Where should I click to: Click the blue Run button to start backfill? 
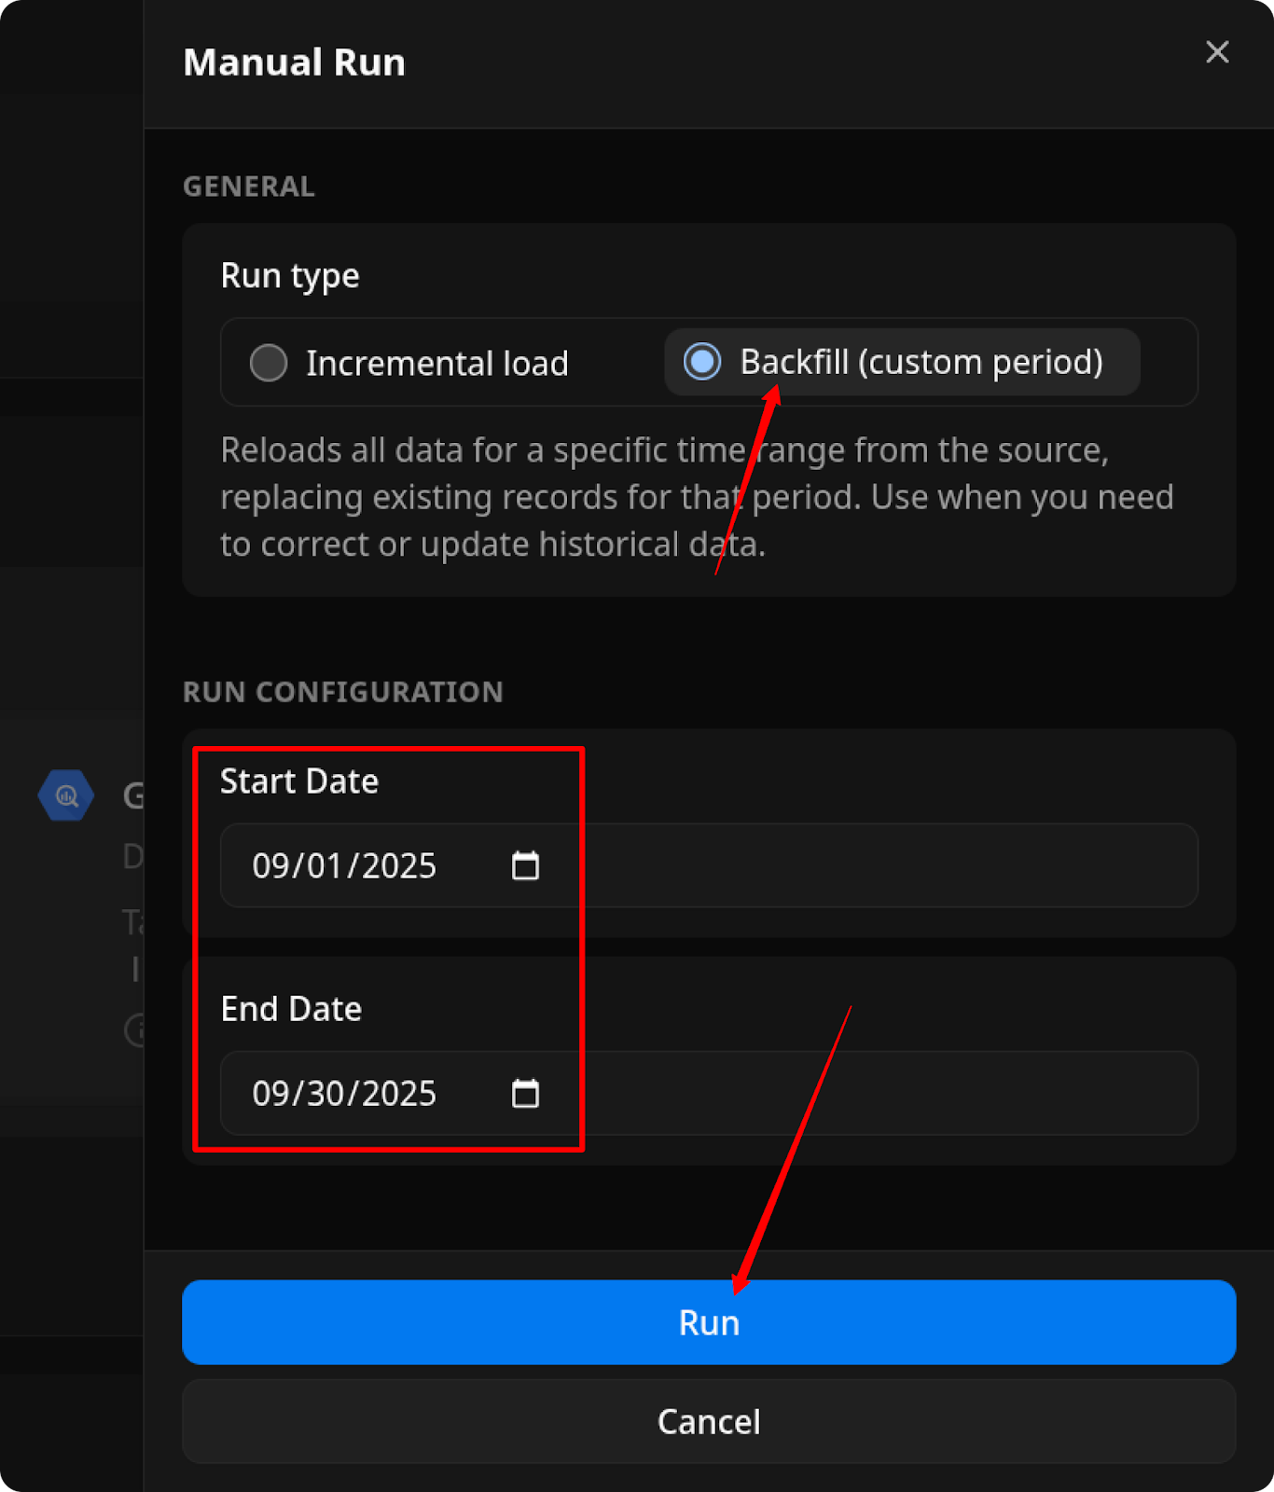(709, 1322)
